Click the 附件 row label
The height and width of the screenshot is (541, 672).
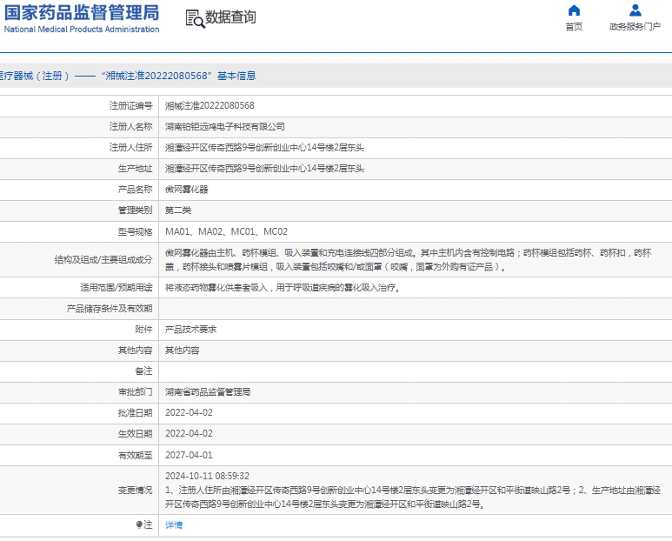click(x=144, y=330)
